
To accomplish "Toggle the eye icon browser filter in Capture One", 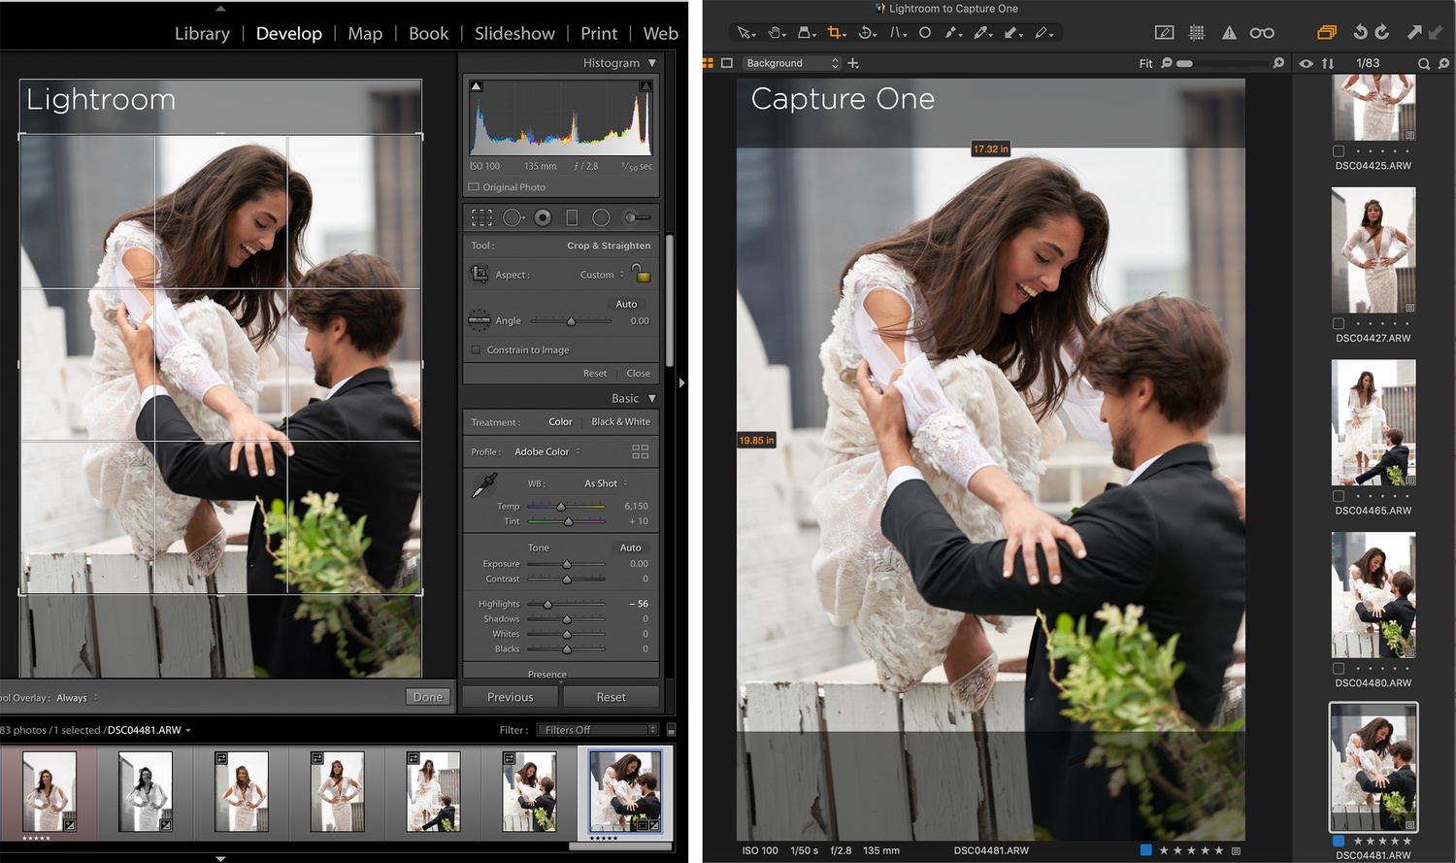I will pyautogui.click(x=1307, y=63).
